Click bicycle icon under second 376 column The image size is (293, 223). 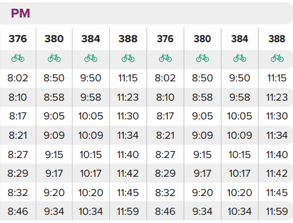click(x=165, y=58)
